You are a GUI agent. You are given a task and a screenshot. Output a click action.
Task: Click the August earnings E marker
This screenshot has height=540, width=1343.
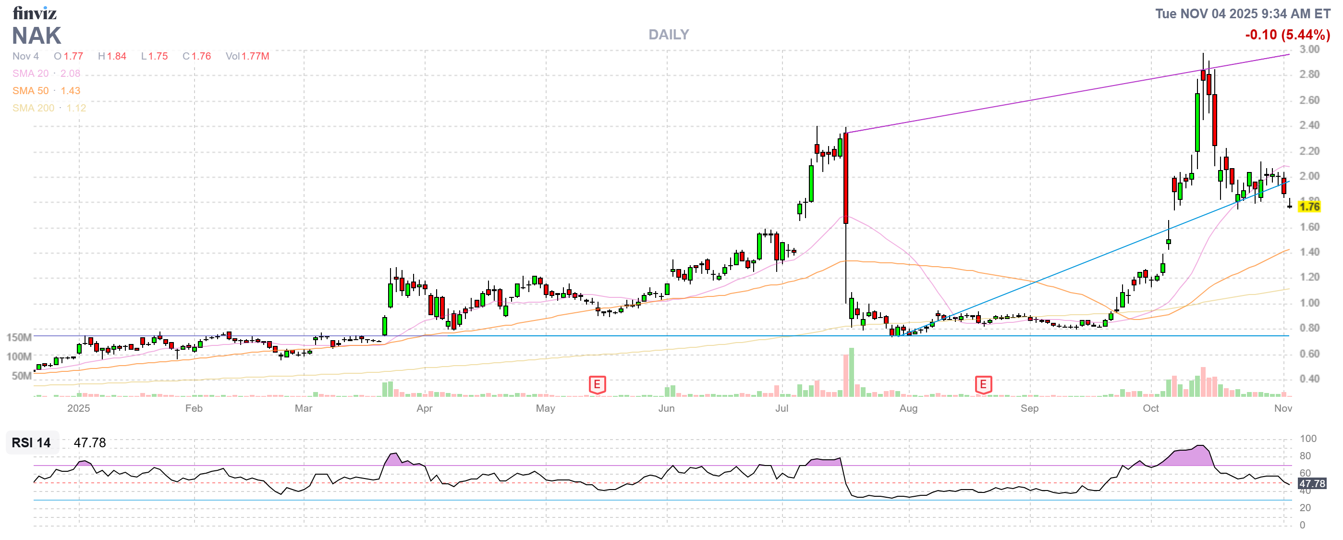(x=983, y=385)
